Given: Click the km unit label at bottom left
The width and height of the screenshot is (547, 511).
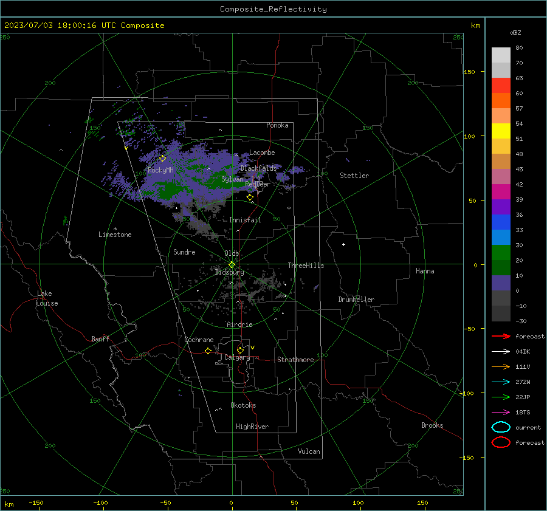Looking at the screenshot, I should point(9,504).
